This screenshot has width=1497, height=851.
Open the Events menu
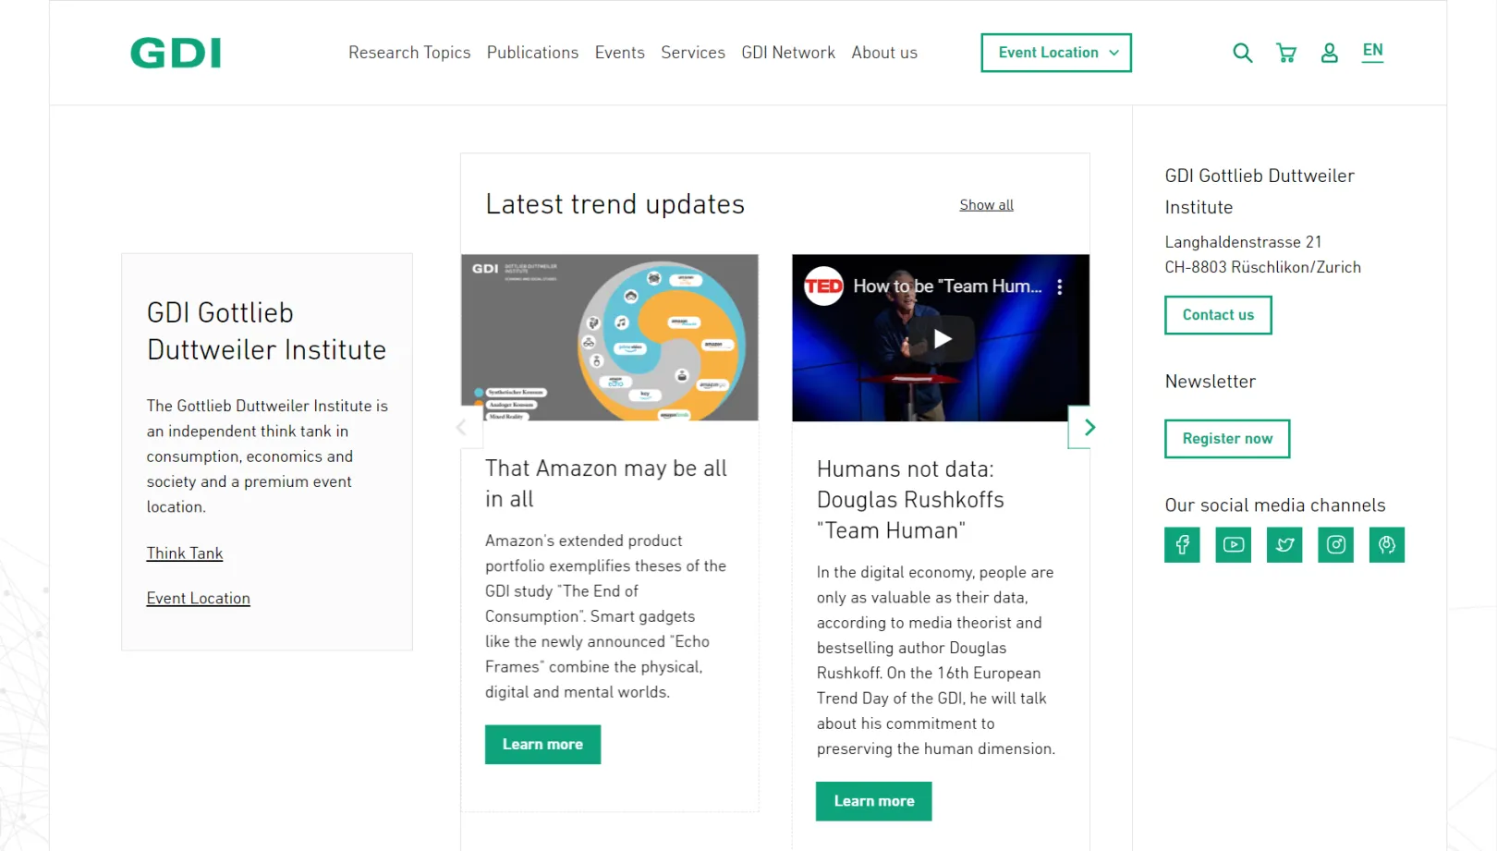coord(620,53)
